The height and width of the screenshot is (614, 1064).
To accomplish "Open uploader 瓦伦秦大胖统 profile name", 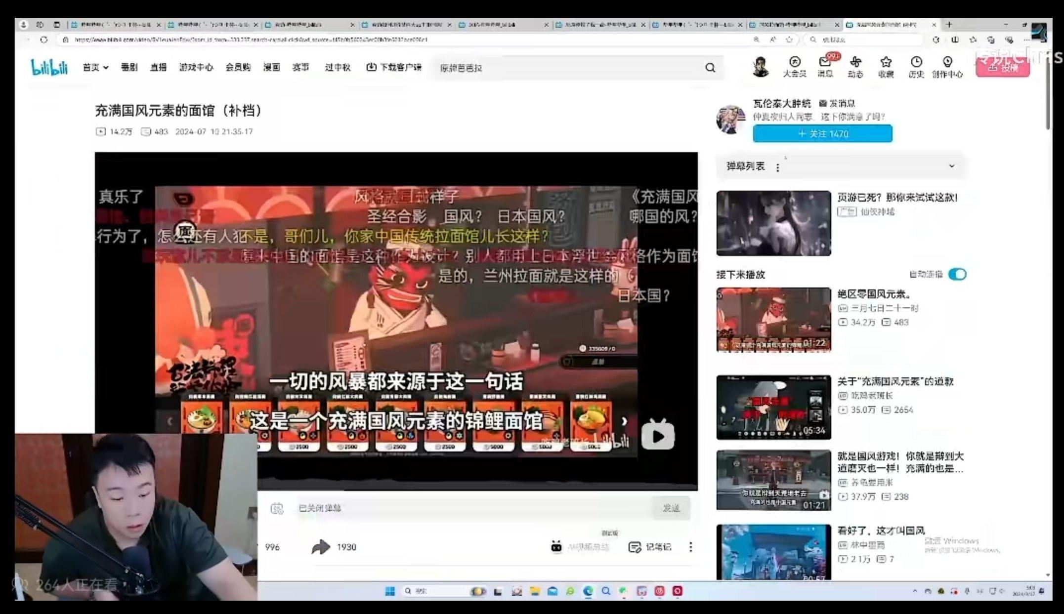I will [782, 103].
